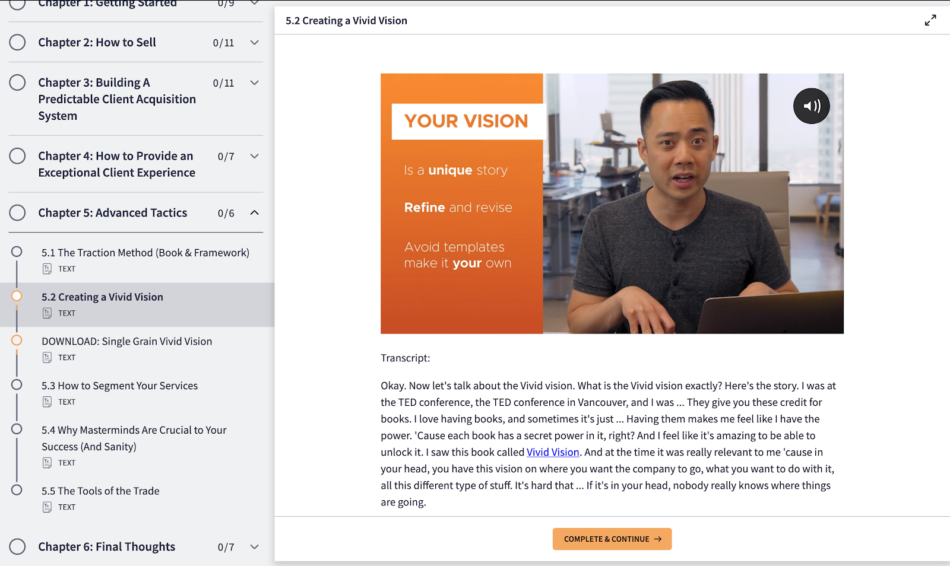
Task: Toggle completion circle for Chapter 2
Action: pos(18,42)
